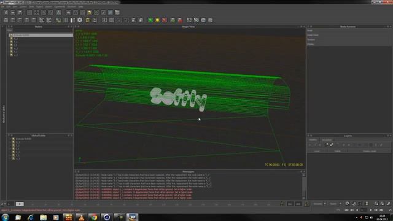The height and width of the screenshot is (221, 393).
Task: Click the volume icon in the system tray
Action: pos(371,217)
